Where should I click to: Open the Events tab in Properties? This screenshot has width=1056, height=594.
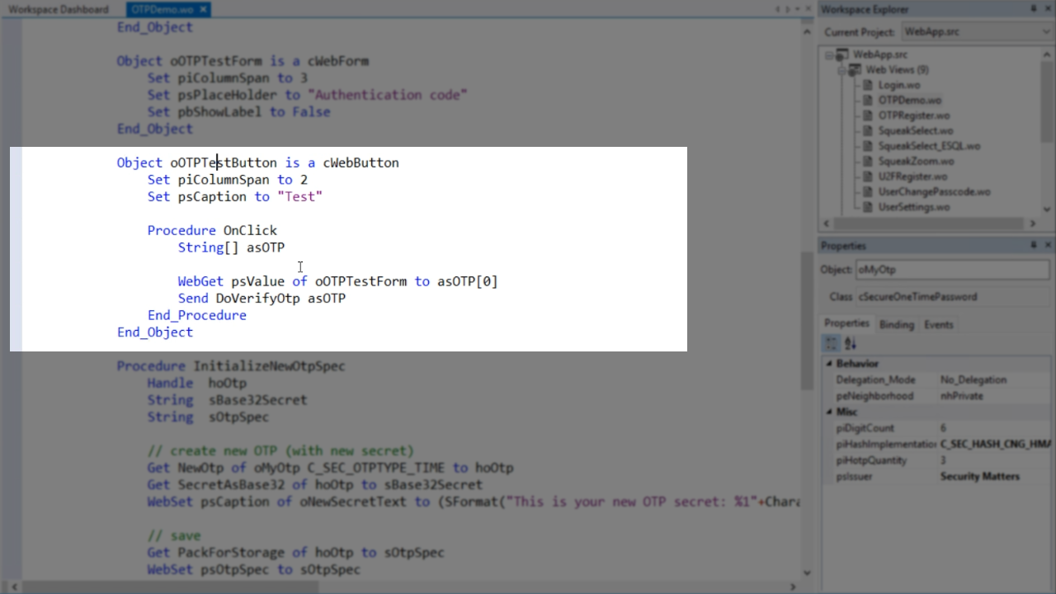point(939,324)
